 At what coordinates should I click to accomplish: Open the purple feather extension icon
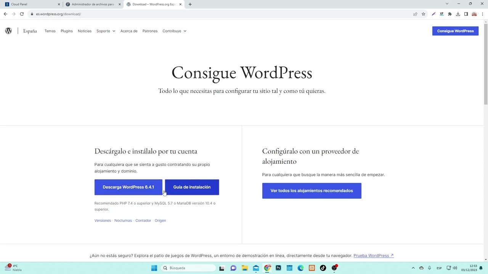[433, 14]
